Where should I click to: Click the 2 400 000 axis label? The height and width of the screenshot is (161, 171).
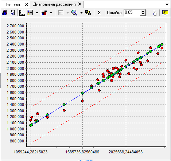coord(15,44)
